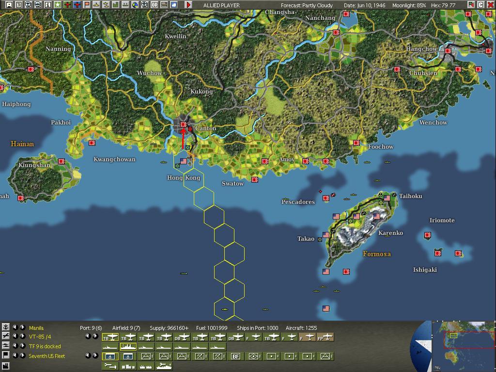Page land unit icons left arrow
Viewport: 496px width, 372px height.
88,355
